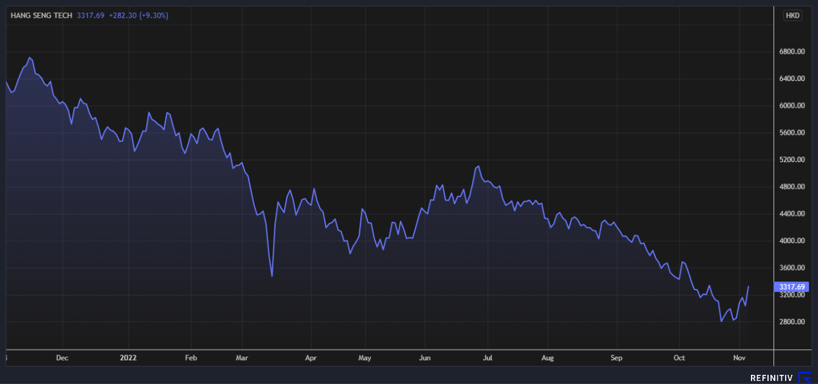
Task: Click the Aug label on time axis
Action: tap(547, 358)
